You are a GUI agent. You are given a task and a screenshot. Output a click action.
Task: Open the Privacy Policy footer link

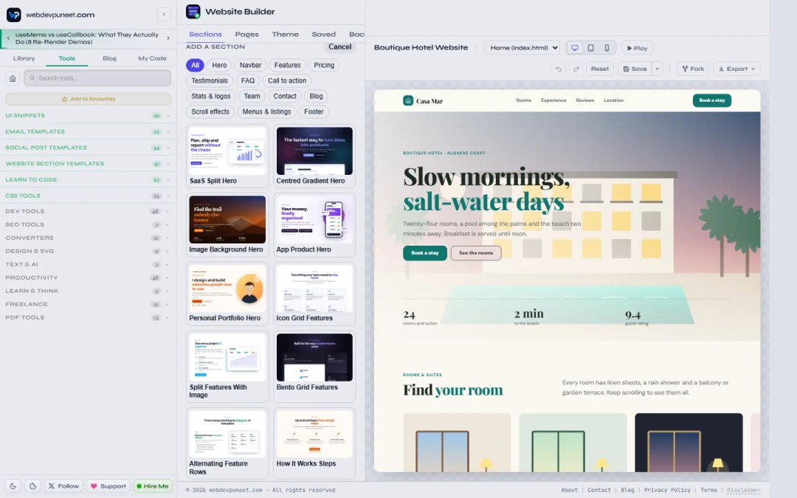point(667,490)
